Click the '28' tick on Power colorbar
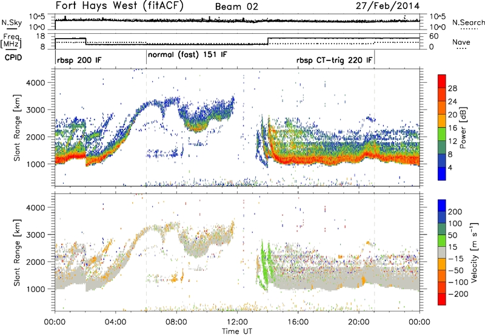Screen dimensions: 485x335 pyautogui.click(x=452, y=88)
